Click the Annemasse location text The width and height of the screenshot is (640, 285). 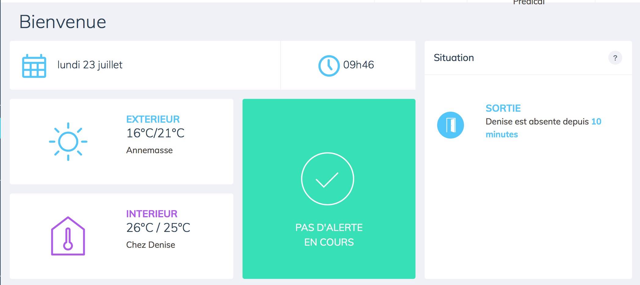149,150
